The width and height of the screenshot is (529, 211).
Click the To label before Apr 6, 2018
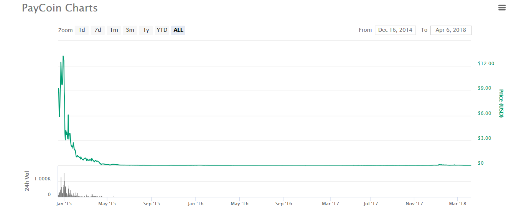424,30
